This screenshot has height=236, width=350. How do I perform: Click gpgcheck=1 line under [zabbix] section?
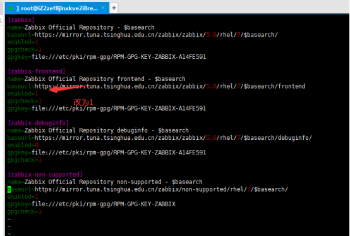point(25,49)
